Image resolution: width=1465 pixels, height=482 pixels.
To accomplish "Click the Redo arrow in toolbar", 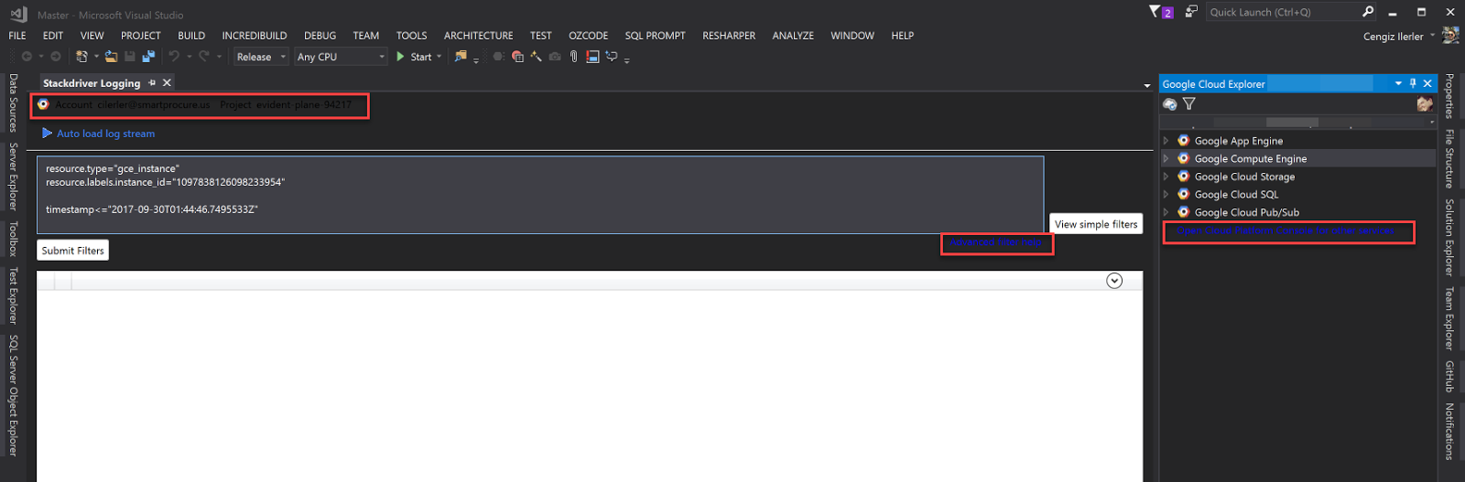I will pos(204,57).
